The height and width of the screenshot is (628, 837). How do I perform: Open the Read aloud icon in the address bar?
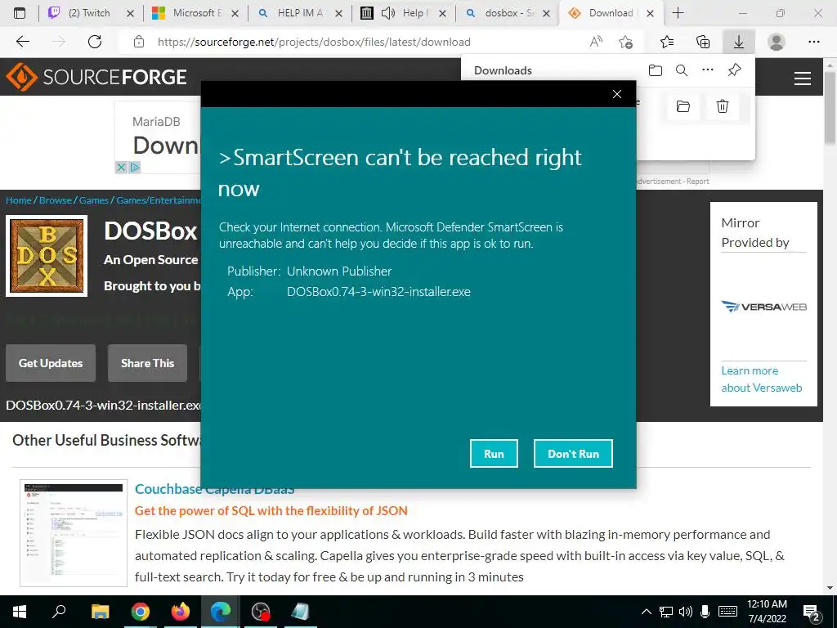(x=596, y=42)
